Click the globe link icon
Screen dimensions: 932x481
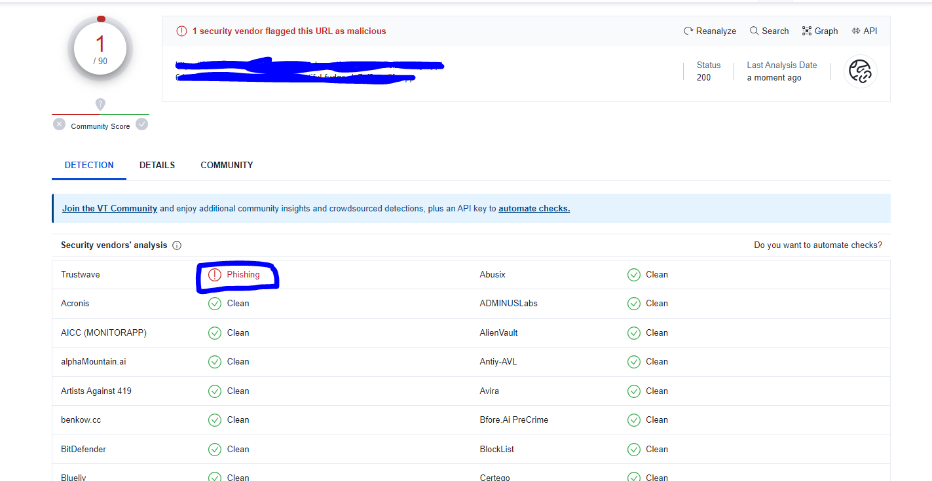(861, 71)
